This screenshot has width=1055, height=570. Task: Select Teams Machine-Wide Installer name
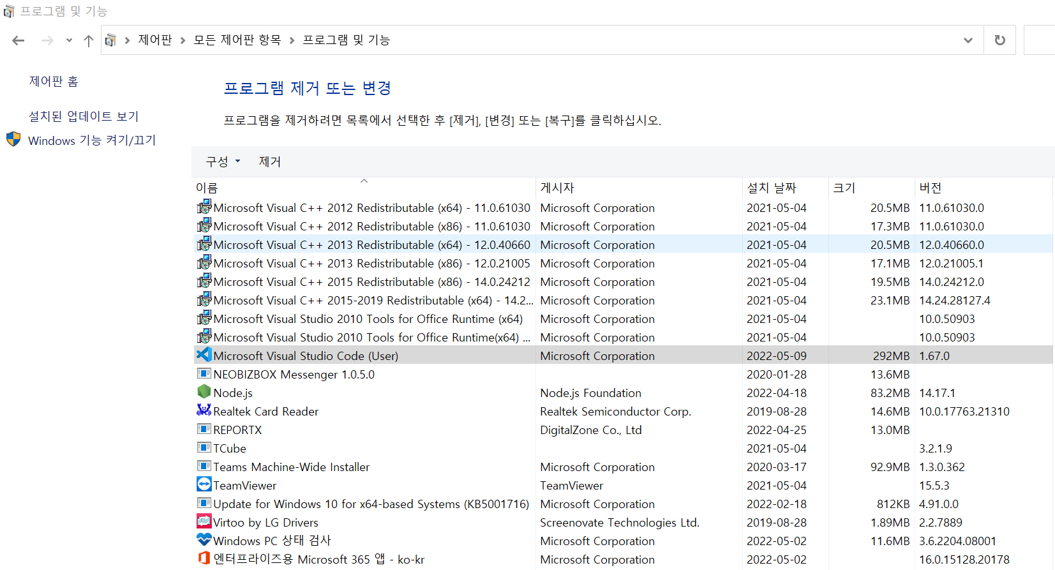tap(292, 467)
